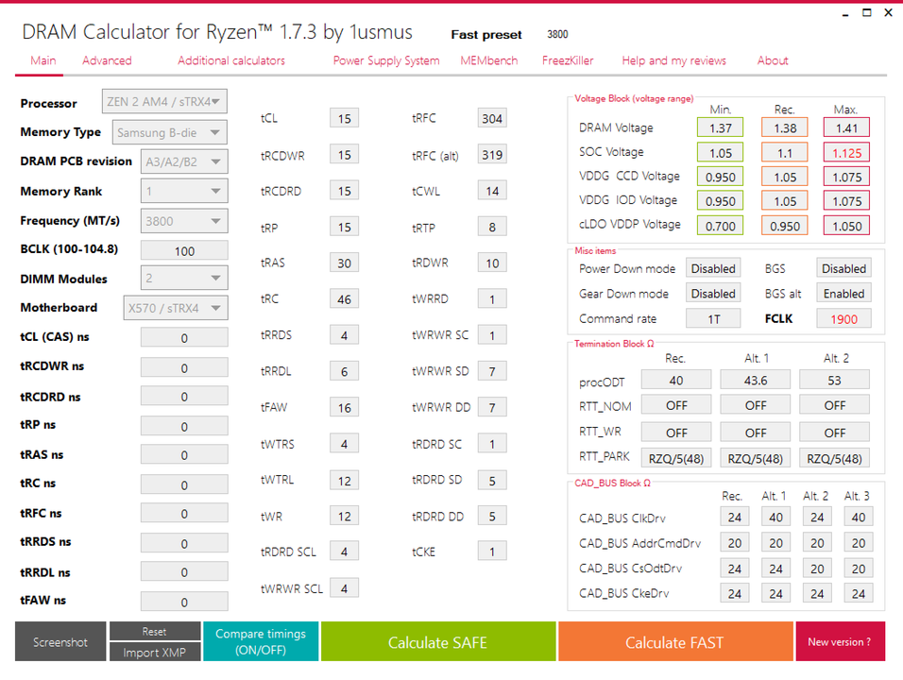
Task: Open the Help and my reviews tab
Action: (673, 60)
